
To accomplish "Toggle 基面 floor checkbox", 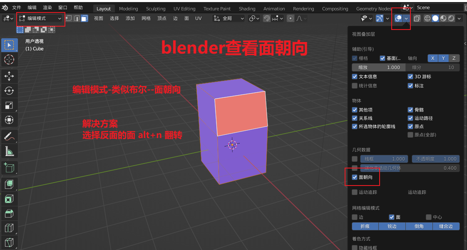I will tap(383, 58).
